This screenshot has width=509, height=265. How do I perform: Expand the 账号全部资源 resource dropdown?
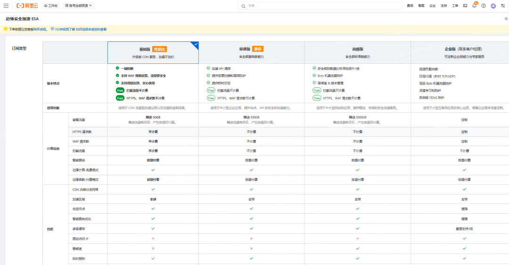tap(78, 6)
